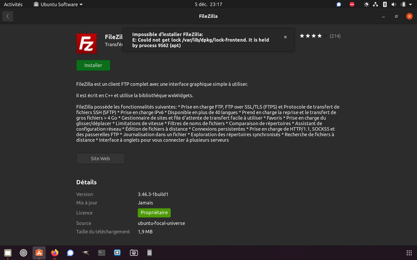Open the Terminal from the dock
The height and width of the screenshot is (260, 417).
[101, 253]
